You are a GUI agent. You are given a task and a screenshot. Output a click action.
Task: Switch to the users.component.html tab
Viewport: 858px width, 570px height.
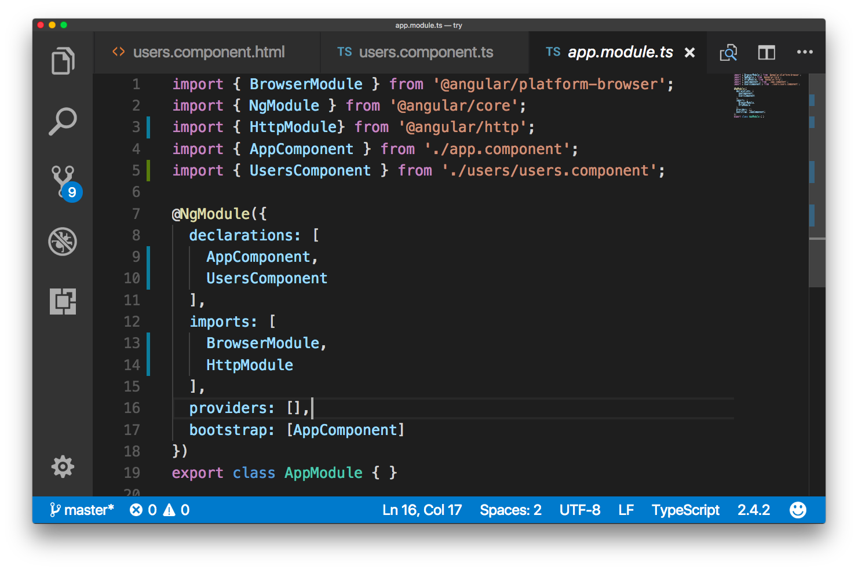pyautogui.click(x=209, y=52)
